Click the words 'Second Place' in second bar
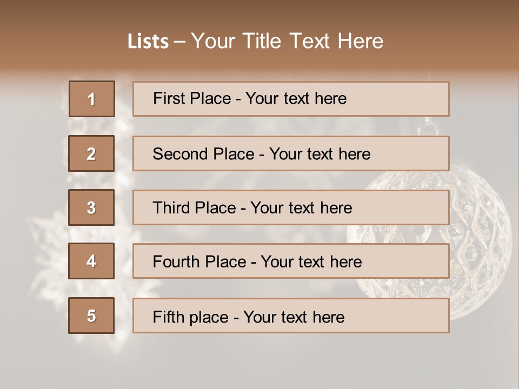 204,154
